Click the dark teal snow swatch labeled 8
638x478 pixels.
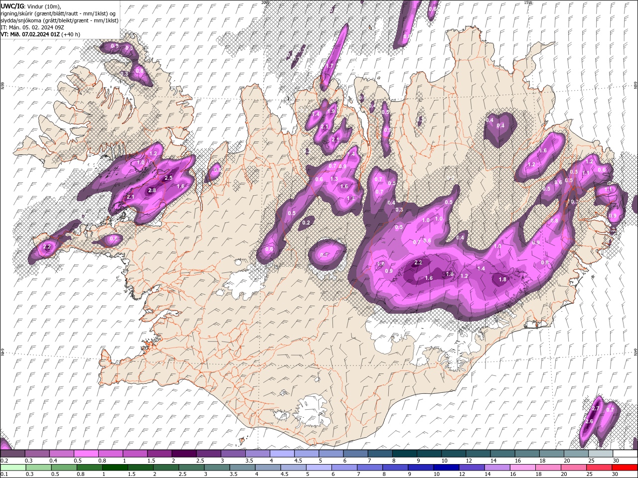pyautogui.click(x=404, y=454)
